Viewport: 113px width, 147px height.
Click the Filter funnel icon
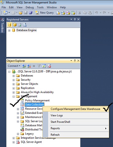[x=39, y=66]
